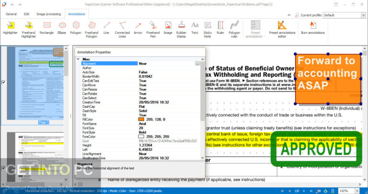
Task: Open the Preset annotations dropdown
Action: 255,30
